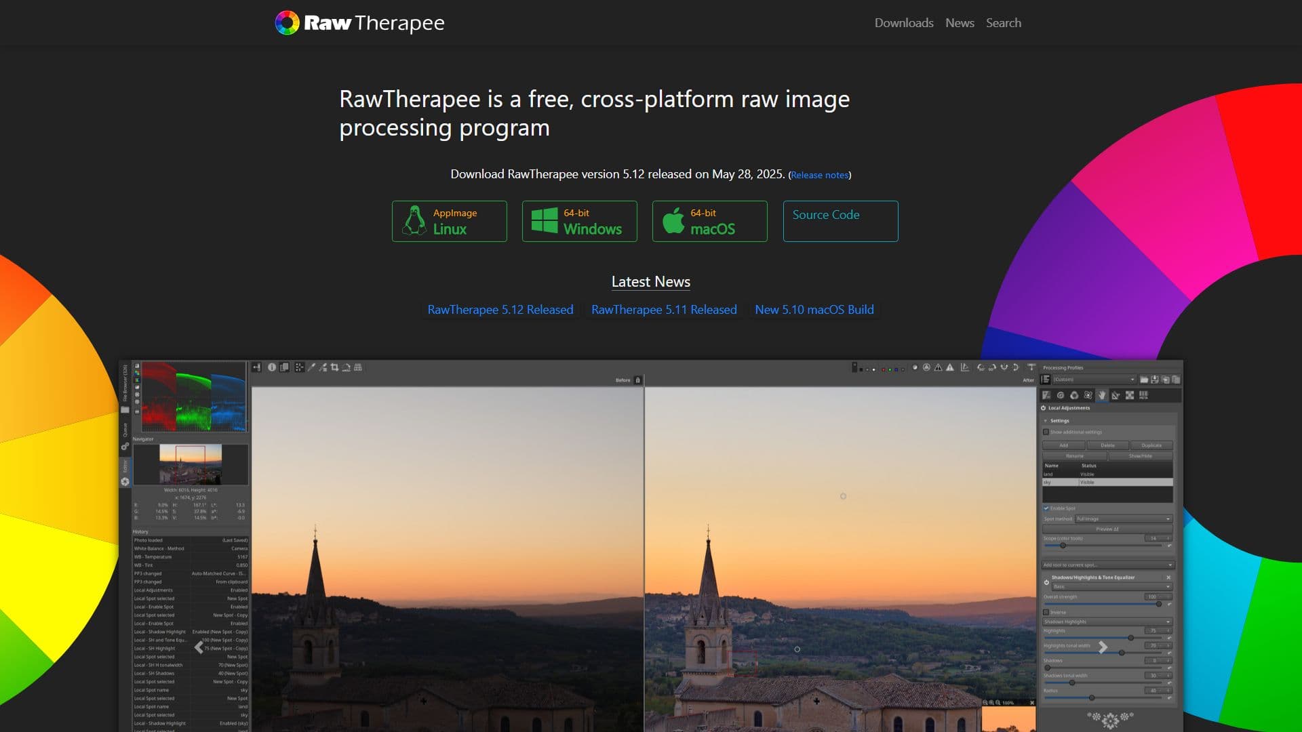Collapse the Settings section expander
This screenshot has height=732, width=1302.
pyautogui.click(x=1046, y=421)
